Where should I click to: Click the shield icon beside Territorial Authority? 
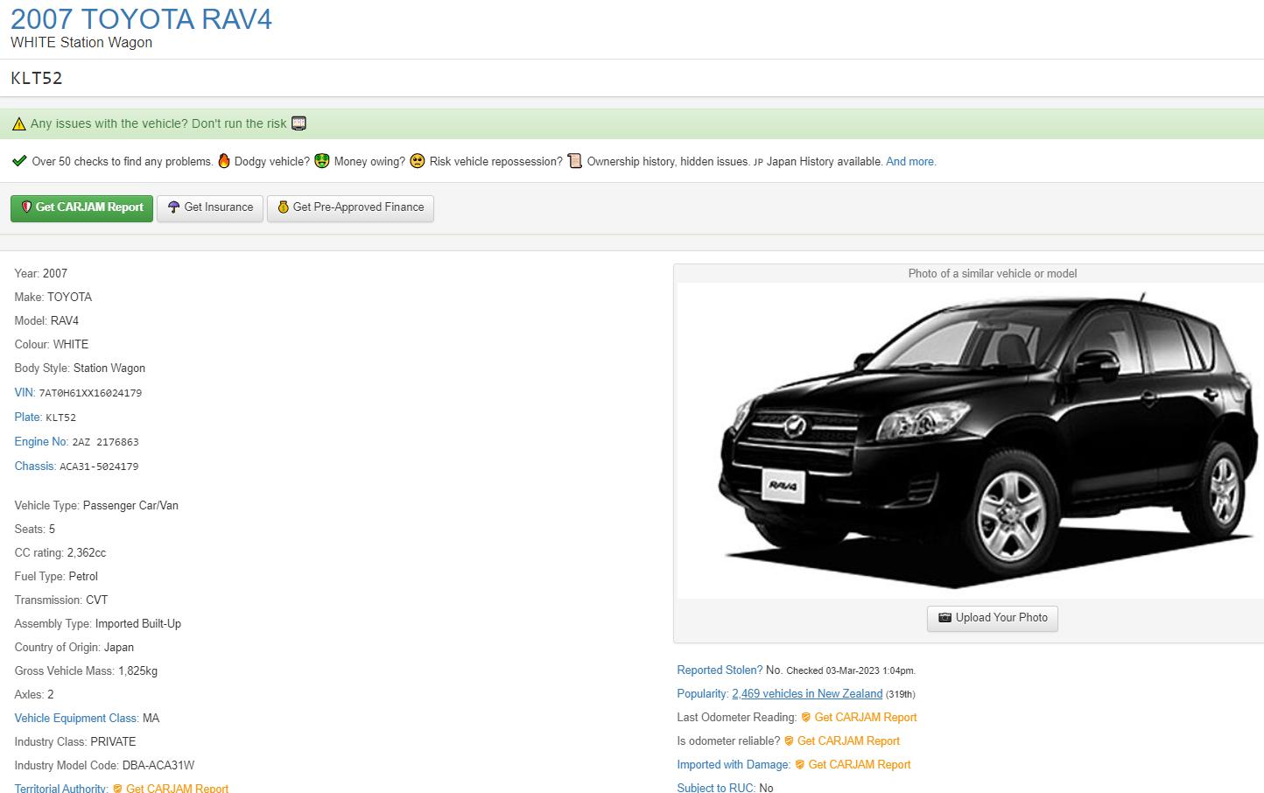pyautogui.click(x=117, y=789)
